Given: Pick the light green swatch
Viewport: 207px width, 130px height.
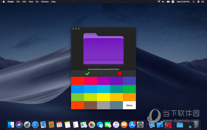Looking at the screenshot, I should pos(78,97).
